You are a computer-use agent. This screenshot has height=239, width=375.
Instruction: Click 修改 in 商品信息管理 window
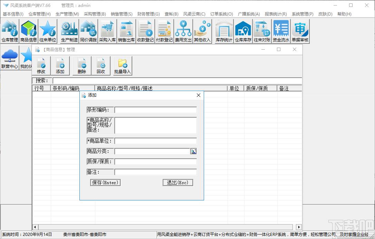[41, 66]
